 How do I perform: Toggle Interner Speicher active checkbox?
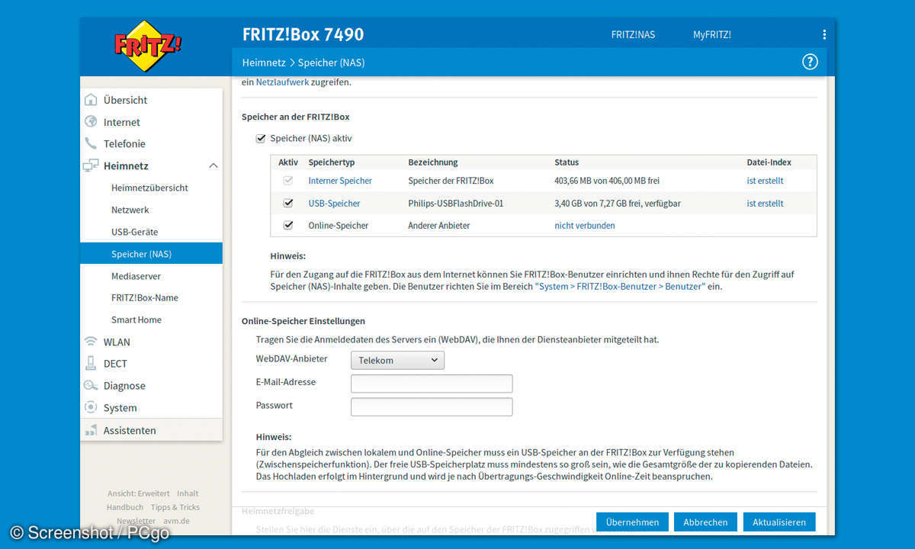(x=287, y=181)
